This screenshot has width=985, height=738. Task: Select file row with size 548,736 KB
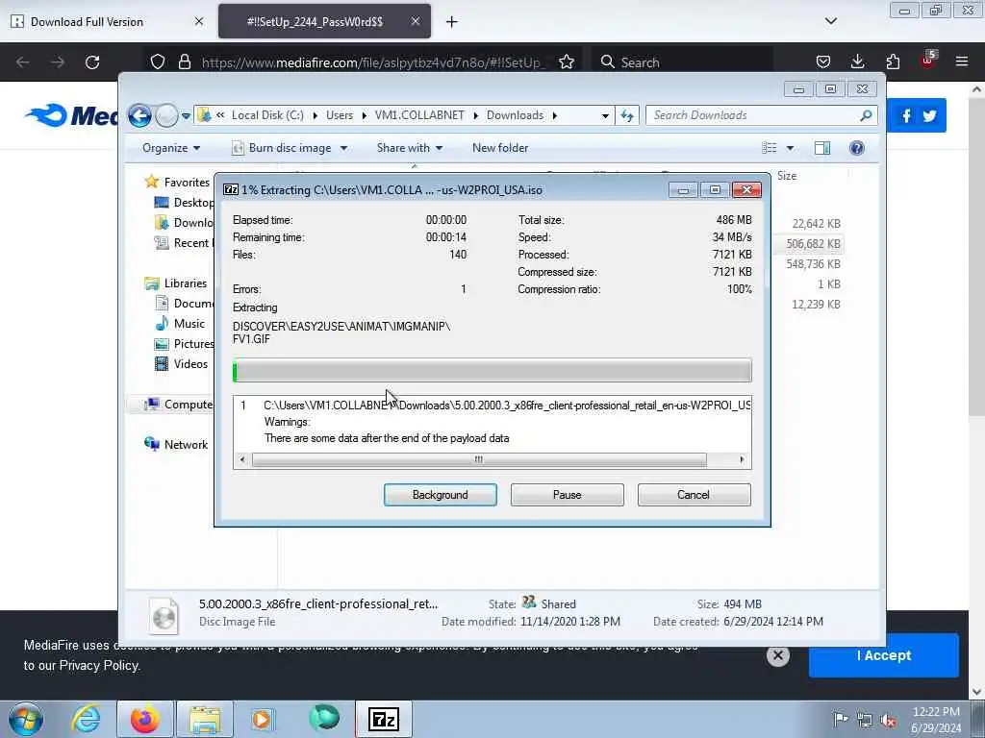tap(813, 264)
